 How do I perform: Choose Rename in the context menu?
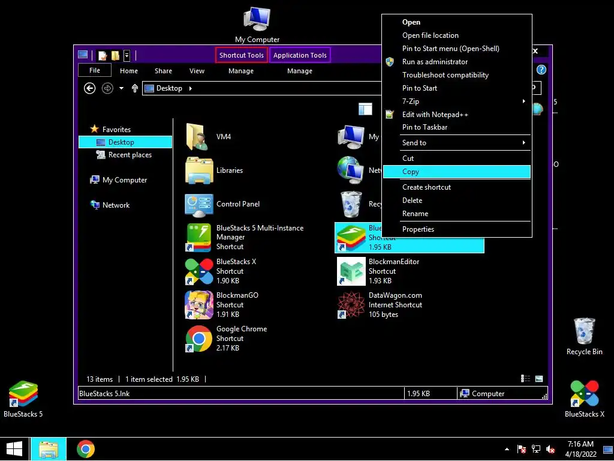tap(456, 214)
